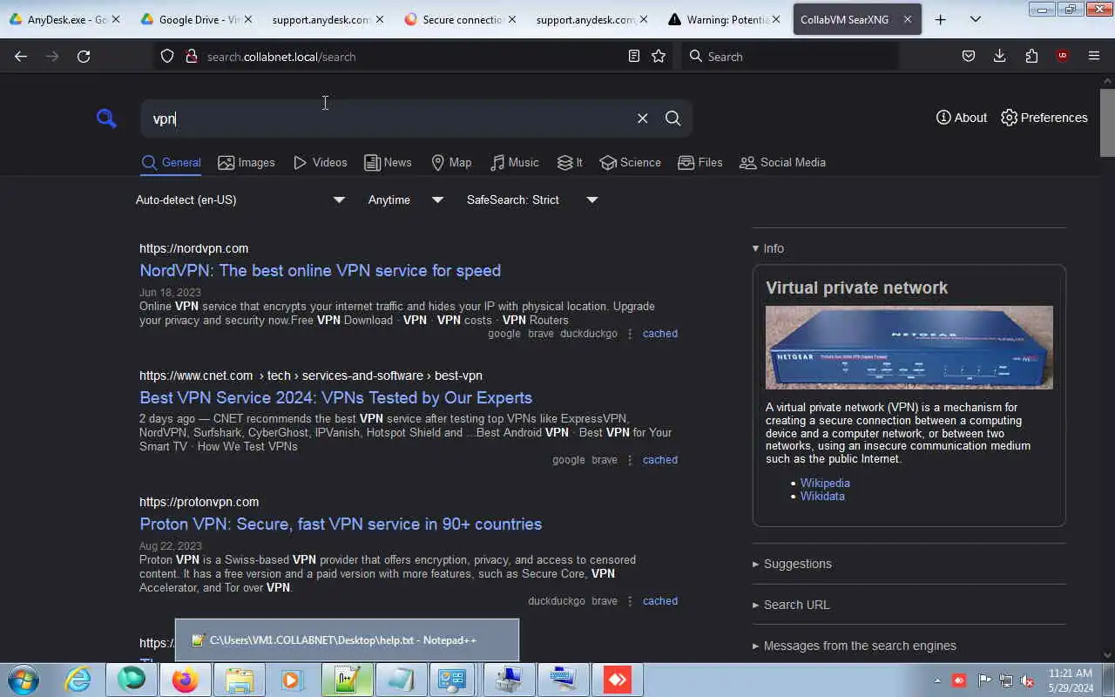Switch to the Warning: Potential tab
This screenshot has width=1115, height=697.
pyautogui.click(x=725, y=19)
